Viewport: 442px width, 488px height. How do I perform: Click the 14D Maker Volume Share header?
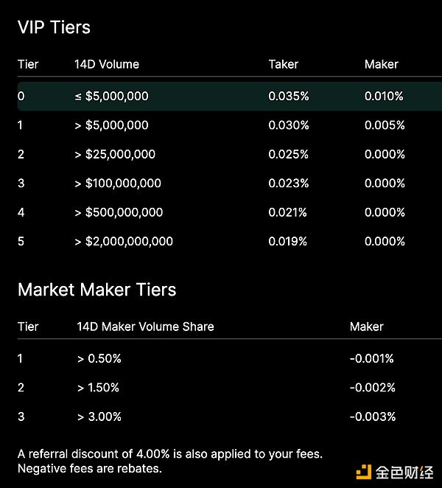[145, 327]
